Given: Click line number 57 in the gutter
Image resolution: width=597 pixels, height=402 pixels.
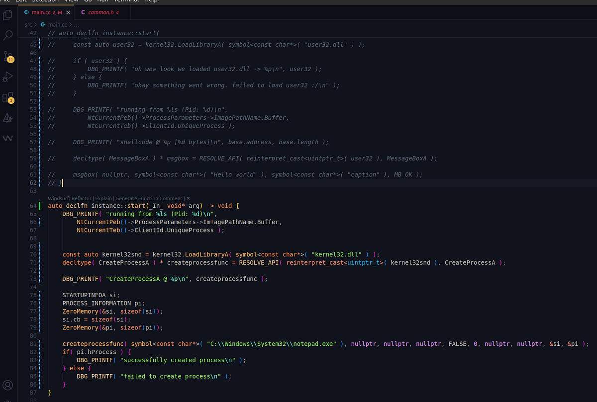Looking at the screenshot, I should pos(33,142).
